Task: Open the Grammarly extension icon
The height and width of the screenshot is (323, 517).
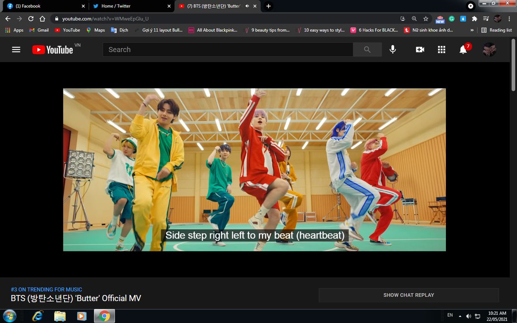Action: pos(452,19)
